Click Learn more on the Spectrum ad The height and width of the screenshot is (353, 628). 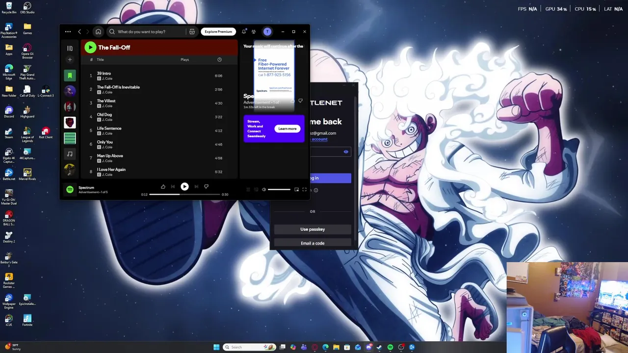click(287, 129)
